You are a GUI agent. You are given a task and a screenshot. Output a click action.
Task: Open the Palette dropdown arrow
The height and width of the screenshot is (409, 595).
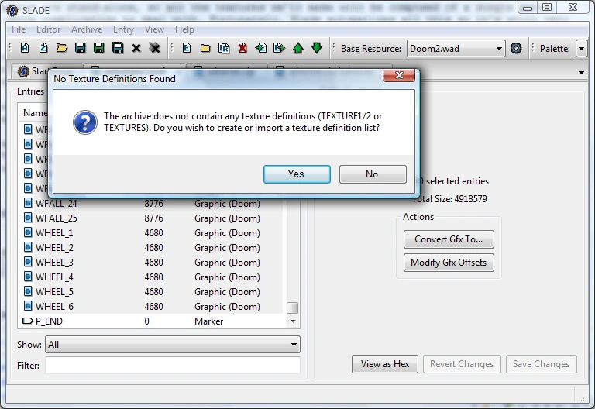[x=581, y=49]
